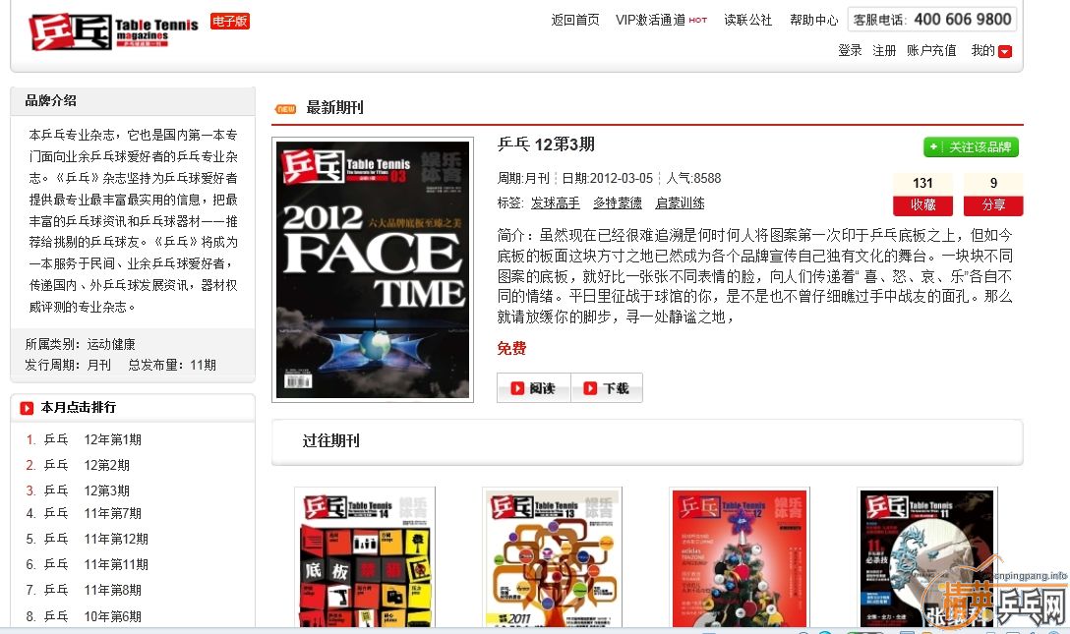Click the 本月点击排行 red arrow icon
The width and height of the screenshot is (1070, 634).
pos(27,408)
